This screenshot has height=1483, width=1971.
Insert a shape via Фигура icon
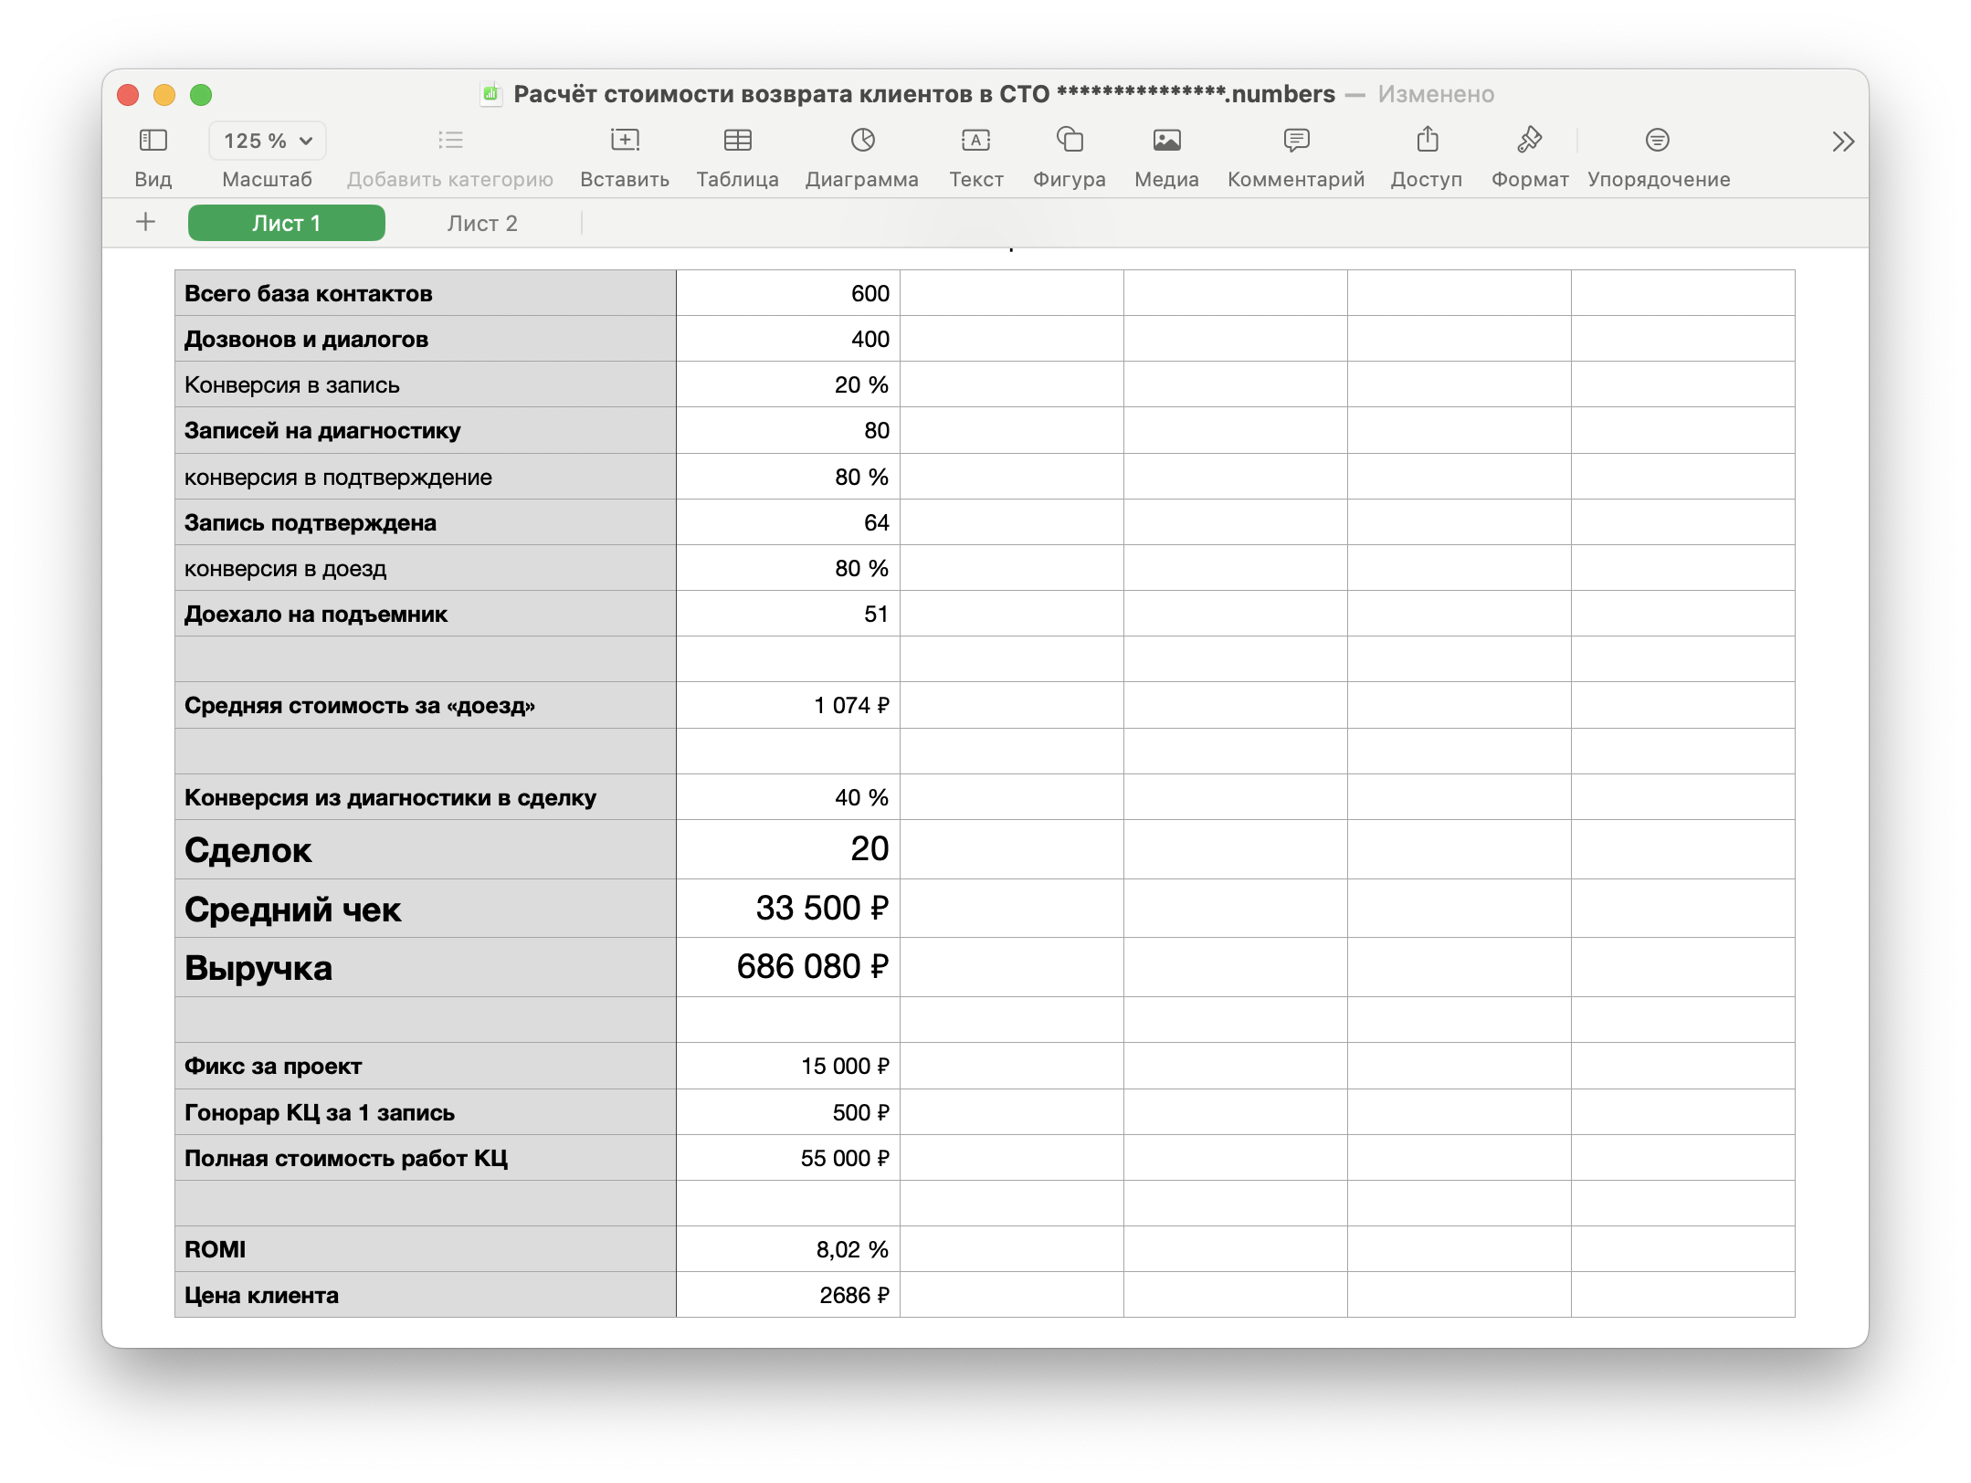click(x=1070, y=140)
